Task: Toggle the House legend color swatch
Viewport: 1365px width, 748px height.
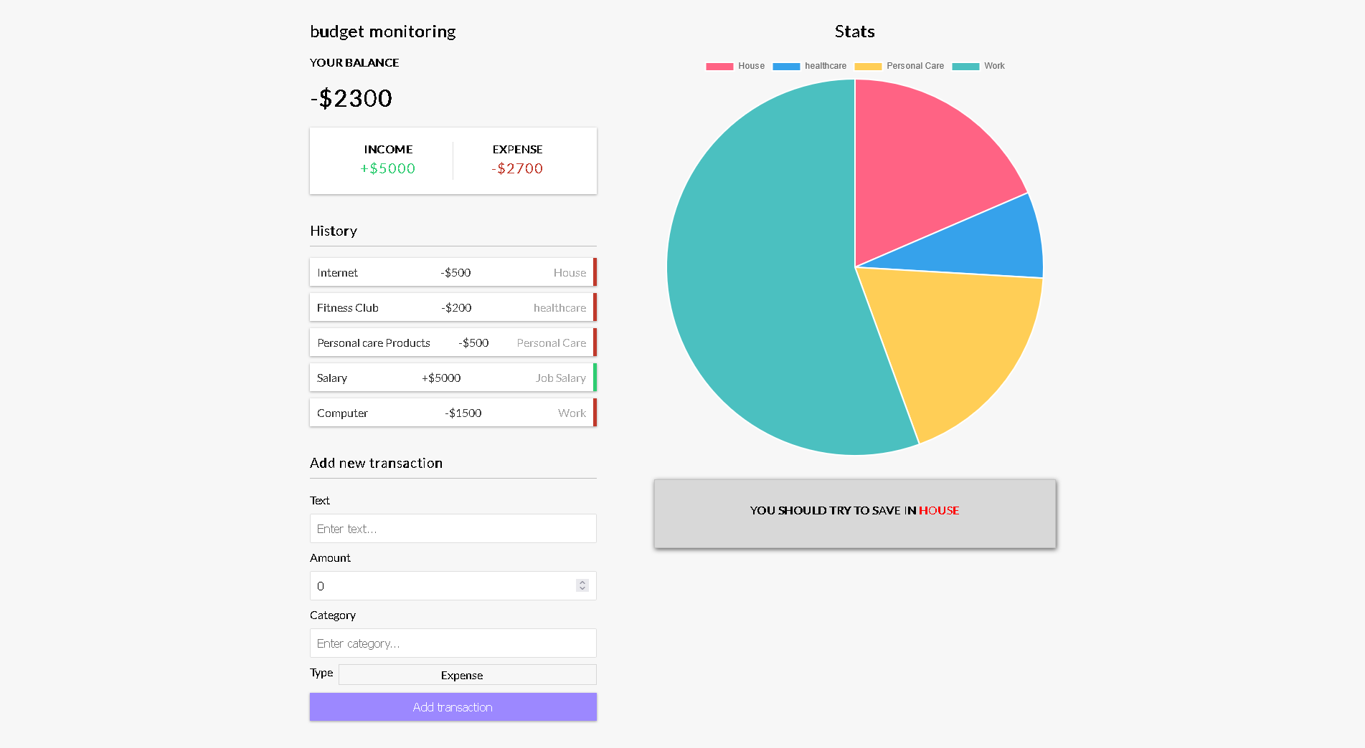Action: [719, 66]
